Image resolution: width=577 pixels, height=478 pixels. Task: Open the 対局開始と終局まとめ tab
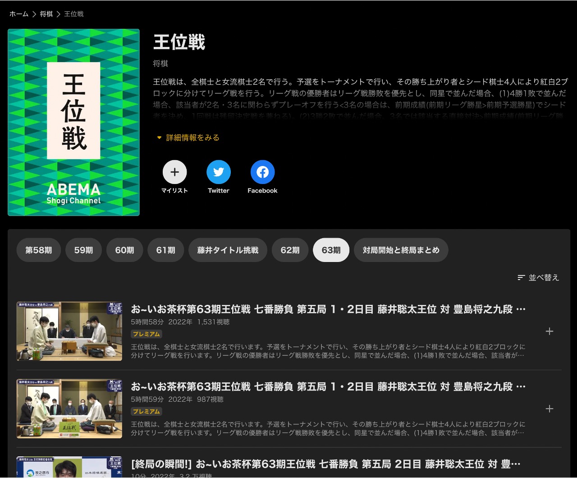401,250
